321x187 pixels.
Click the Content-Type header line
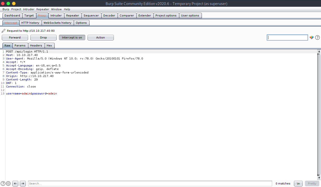coord(47,72)
